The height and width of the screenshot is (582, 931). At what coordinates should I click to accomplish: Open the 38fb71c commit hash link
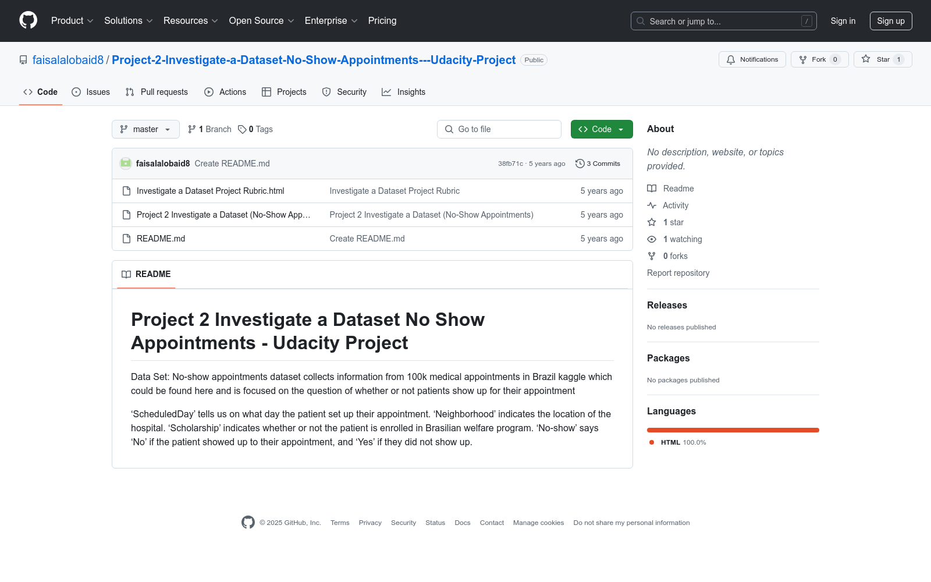click(511, 164)
